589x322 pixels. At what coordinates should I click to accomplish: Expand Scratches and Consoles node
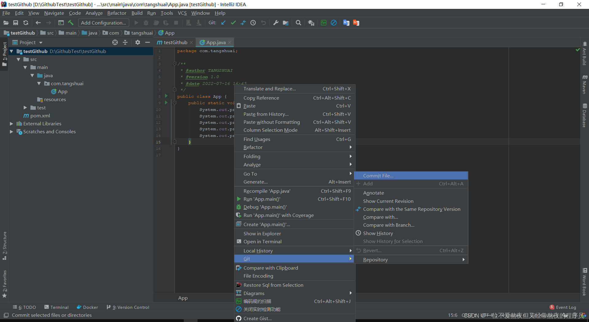click(x=12, y=131)
